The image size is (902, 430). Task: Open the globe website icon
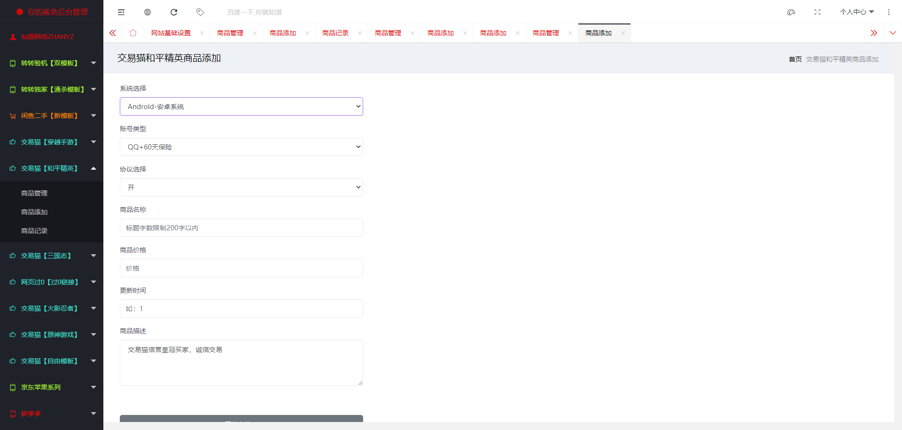[148, 12]
